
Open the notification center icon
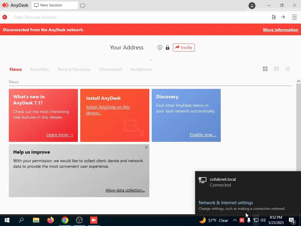(x=292, y=220)
